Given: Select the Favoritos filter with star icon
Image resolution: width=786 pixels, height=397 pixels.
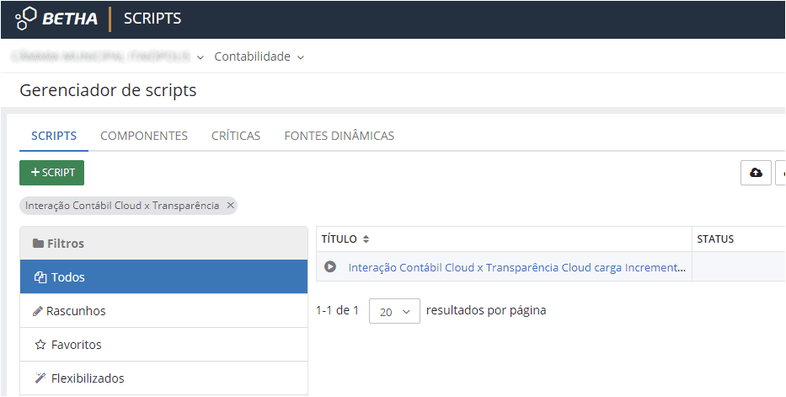Looking at the screenshot, I should coord(76,345).
